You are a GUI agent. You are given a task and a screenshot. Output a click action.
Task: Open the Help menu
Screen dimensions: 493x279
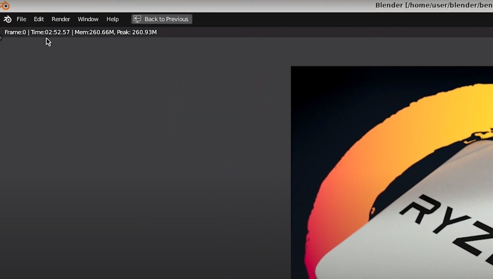113,19
